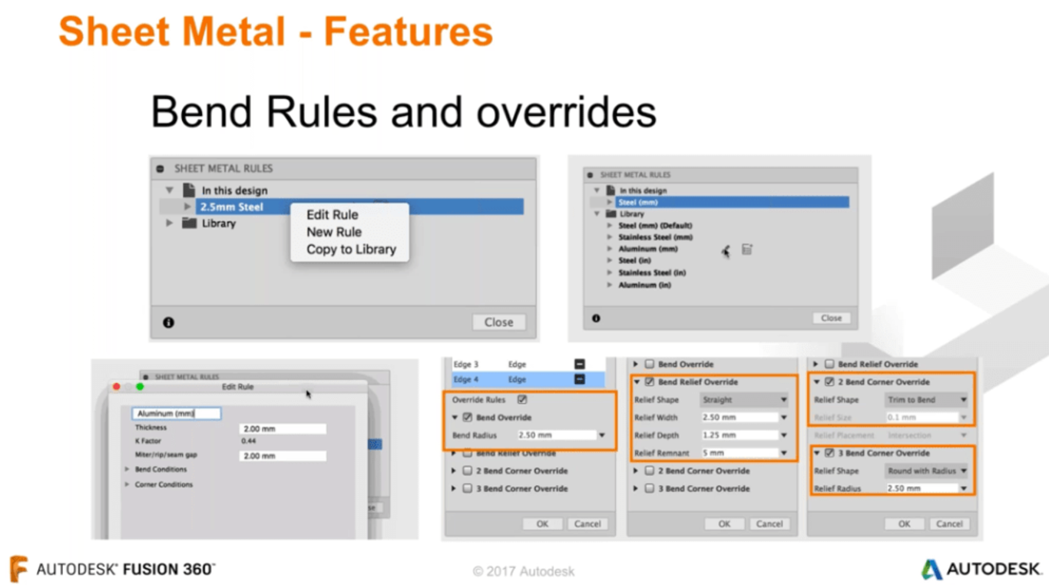Viewport: 1049px width, 585px height.
Task: Open the Round with Radius dropdown
Action: pos(925,471)
